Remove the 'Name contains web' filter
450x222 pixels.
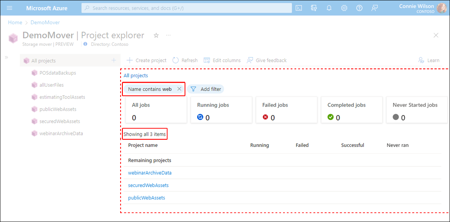point(180,89)
